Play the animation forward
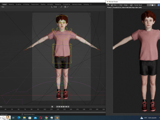The image size is (160, 120). click(64, 107)
